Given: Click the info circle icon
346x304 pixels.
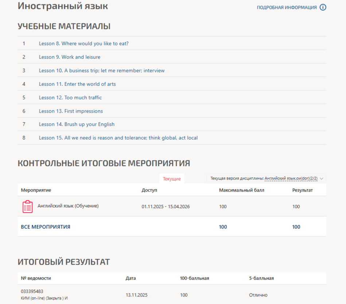Looking at the screenshot, I should [x=323, y=7].
